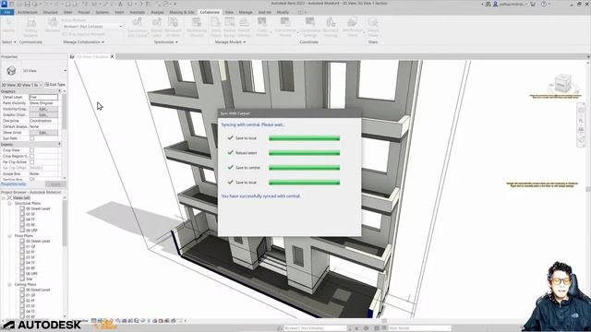This screenshot has width=591, height=332.
Task: Click the Relinquish All Mine icon
Action: click(x=173, y=23)
